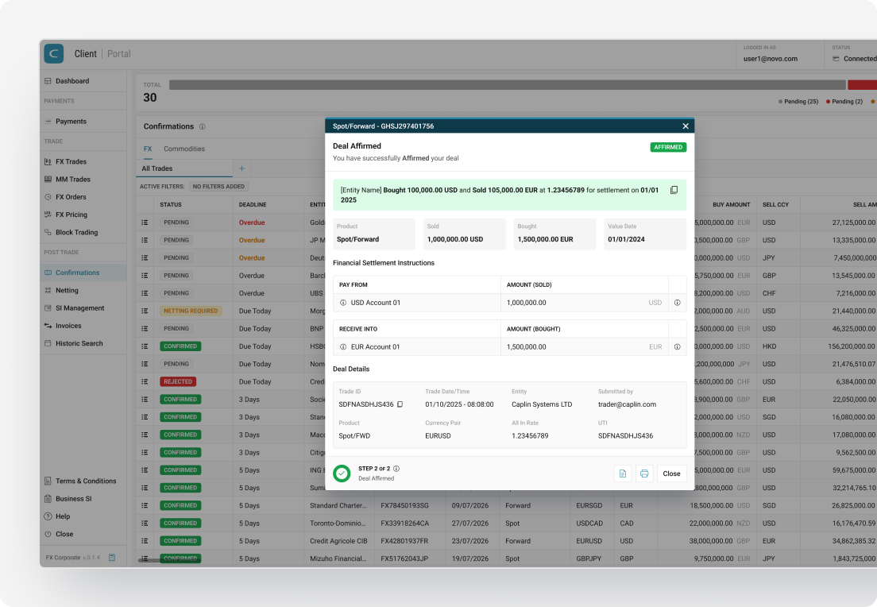Close the Spot/Forward dialog with X
The width and height of the screenshot is (877, 607).
pyautogui.click(x=686, y=126)
